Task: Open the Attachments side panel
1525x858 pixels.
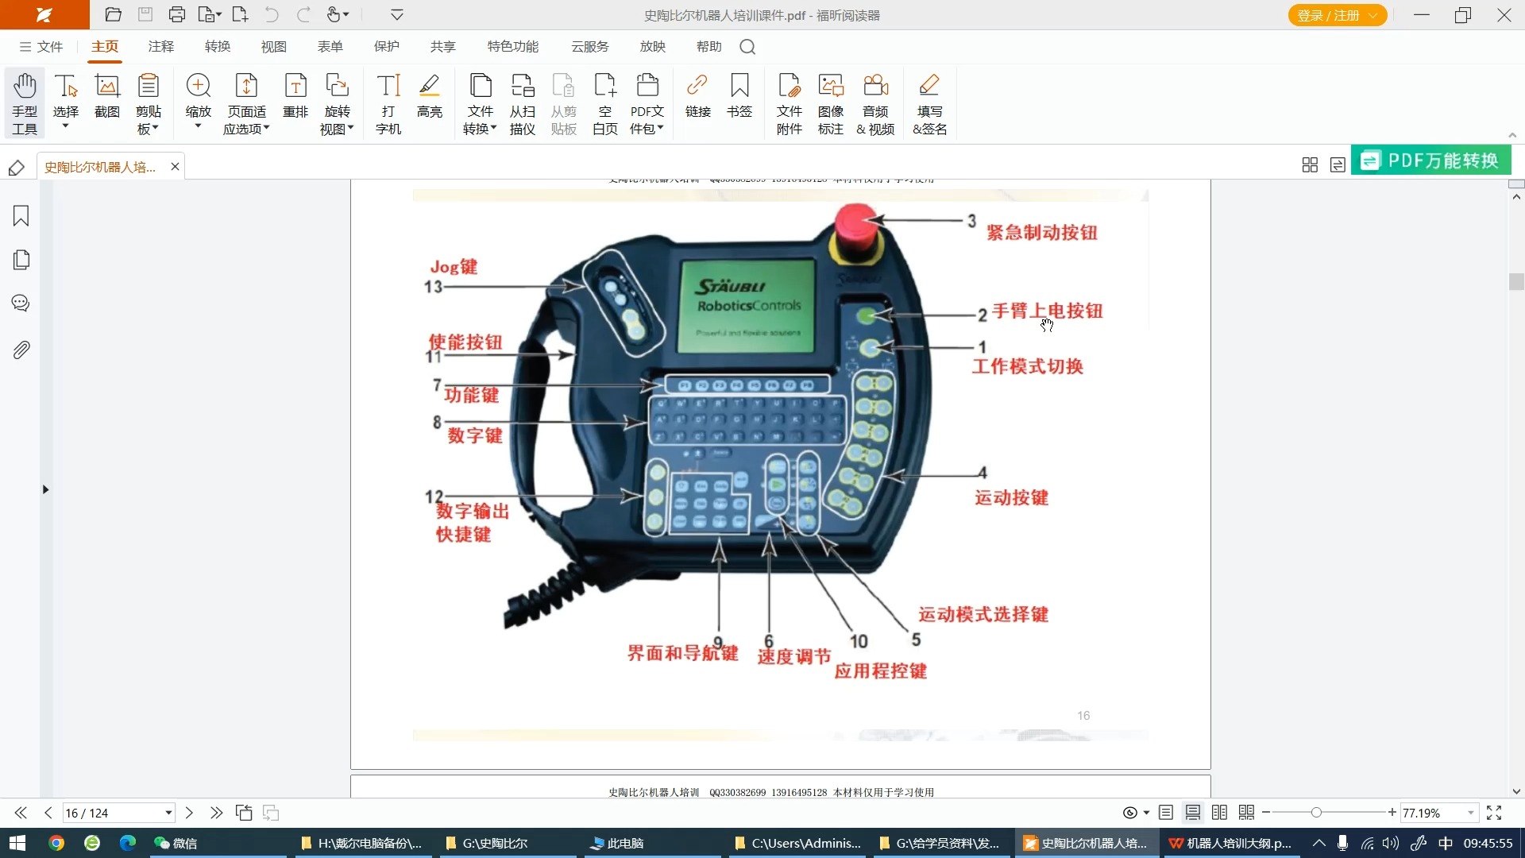Action: point(21,350)
